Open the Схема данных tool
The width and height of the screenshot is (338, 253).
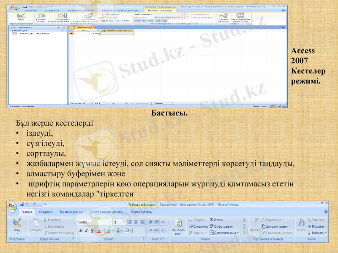pos(224,17)
